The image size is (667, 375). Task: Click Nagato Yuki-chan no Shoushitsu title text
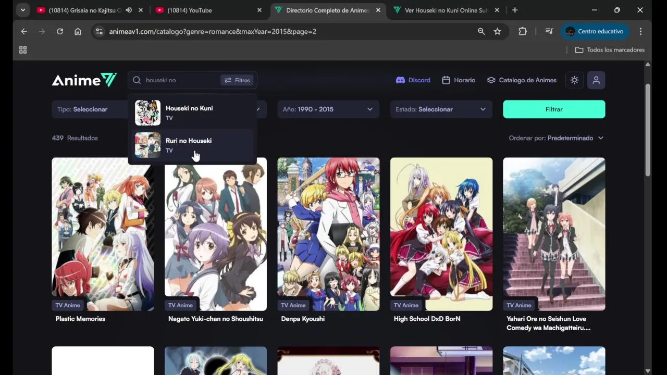click(x=216, y=319)
